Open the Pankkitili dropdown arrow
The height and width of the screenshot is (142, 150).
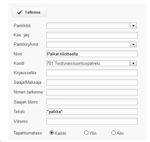[x=133, y=26]
